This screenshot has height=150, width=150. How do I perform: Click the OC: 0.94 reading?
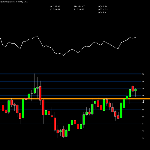[x=103, y=7]
